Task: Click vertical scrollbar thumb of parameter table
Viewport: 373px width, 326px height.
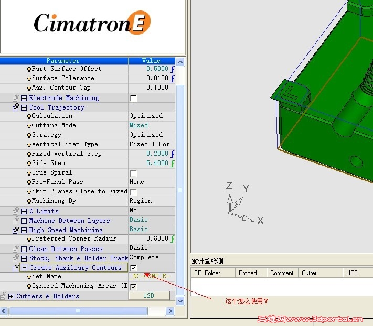Action: pos(180,190)
